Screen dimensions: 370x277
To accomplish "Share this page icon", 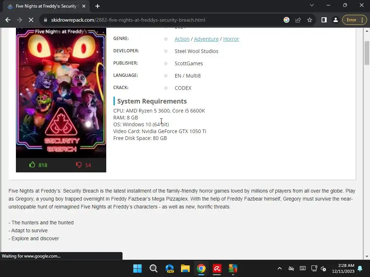I will pos(298,20).
